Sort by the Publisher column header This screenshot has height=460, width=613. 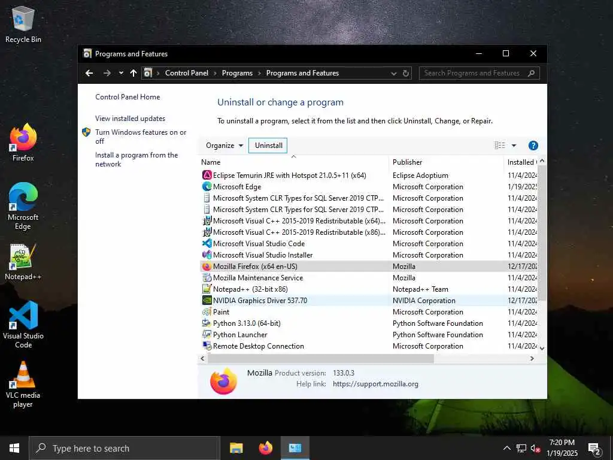[446, 162]
